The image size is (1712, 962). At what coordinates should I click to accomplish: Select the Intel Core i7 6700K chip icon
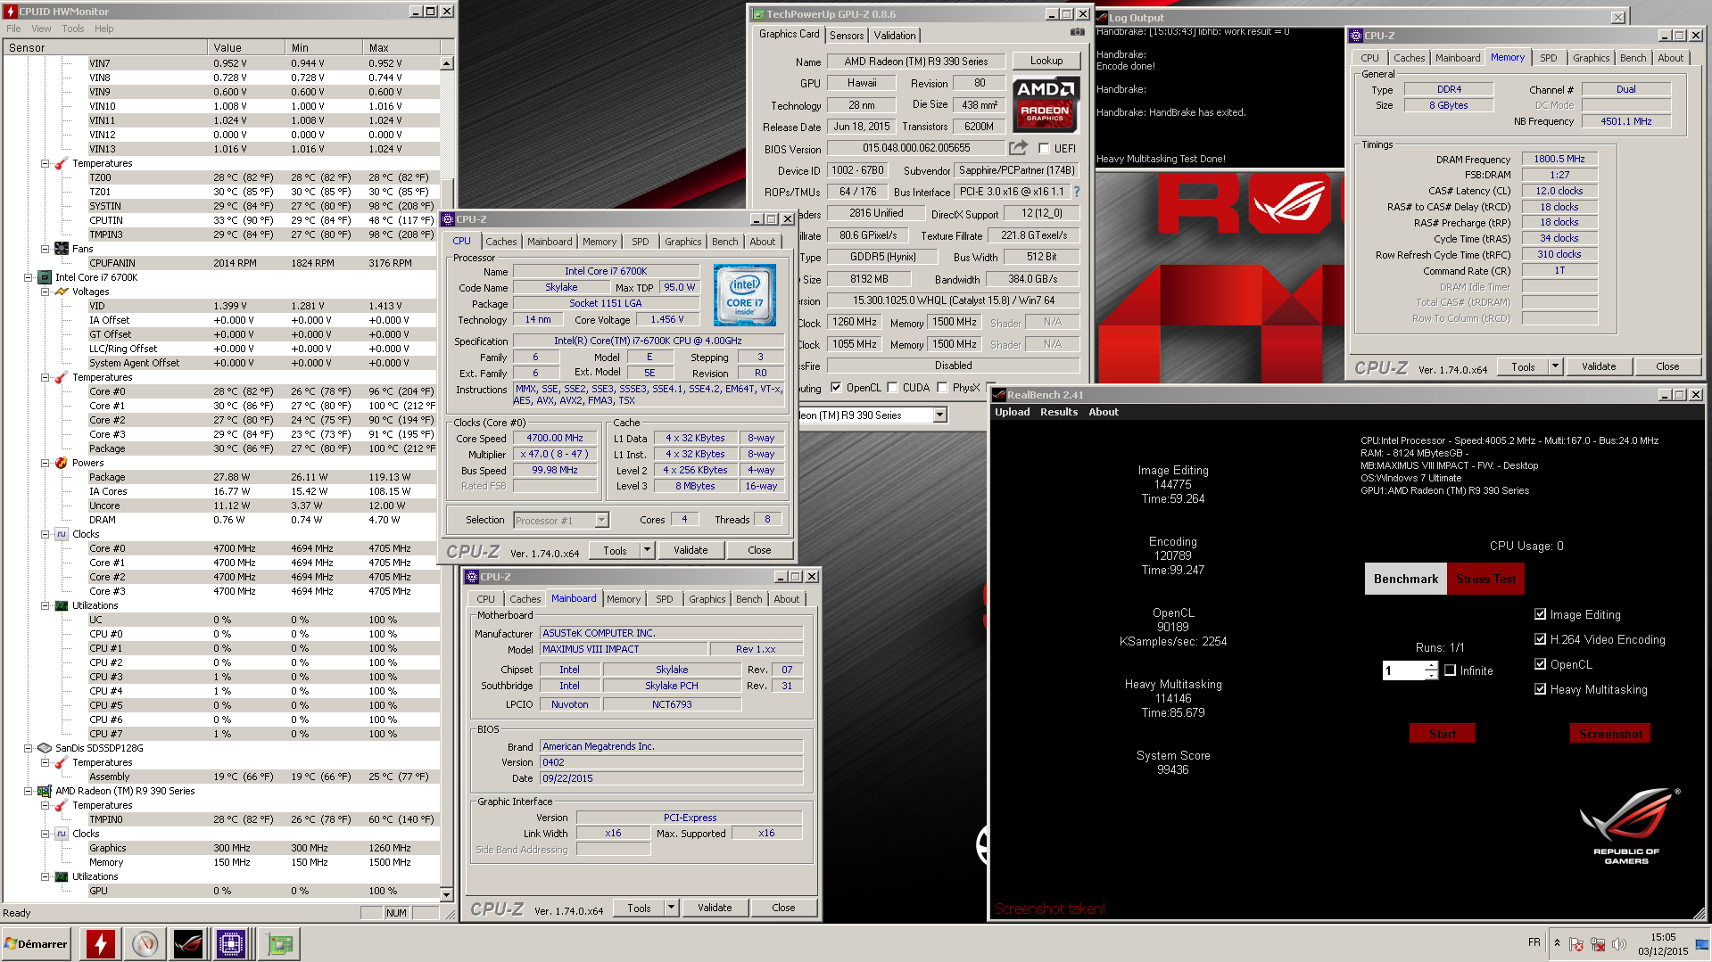pos(45,277)
